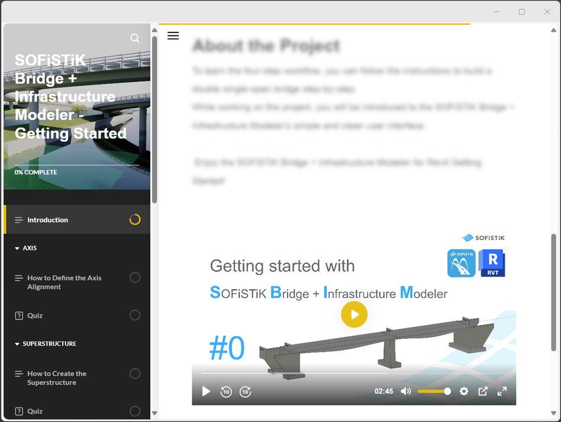Screen dimensions: 561x422
Task: Play the video from control bar
Action: 206,391
